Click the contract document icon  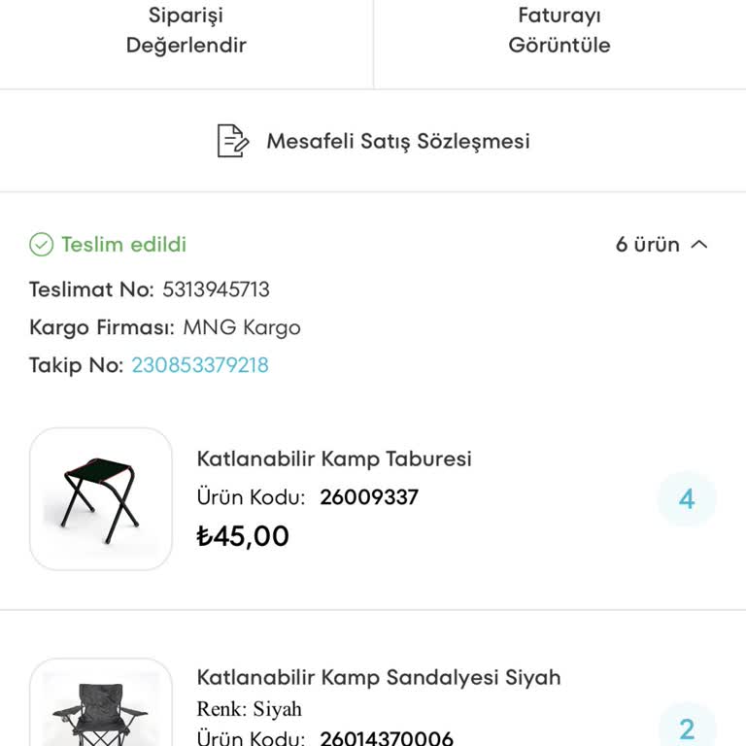[x=232, y=141]
